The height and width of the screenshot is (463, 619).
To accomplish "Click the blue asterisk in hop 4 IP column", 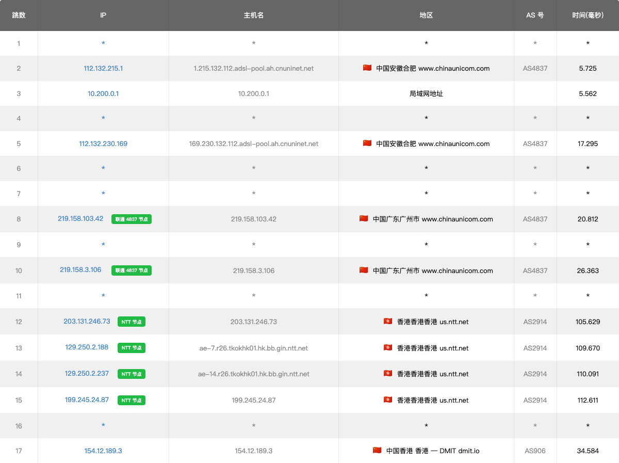I will [x=103, y=119].
